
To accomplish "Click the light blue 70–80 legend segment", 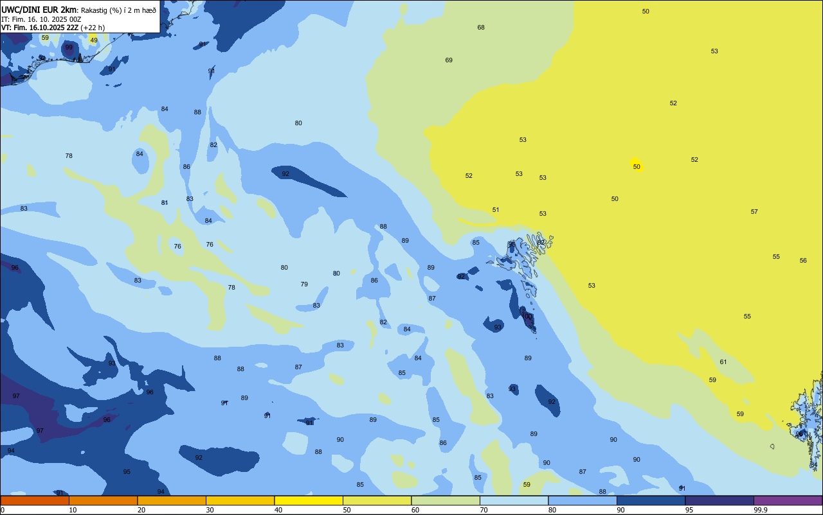I will tap(514, 500).
